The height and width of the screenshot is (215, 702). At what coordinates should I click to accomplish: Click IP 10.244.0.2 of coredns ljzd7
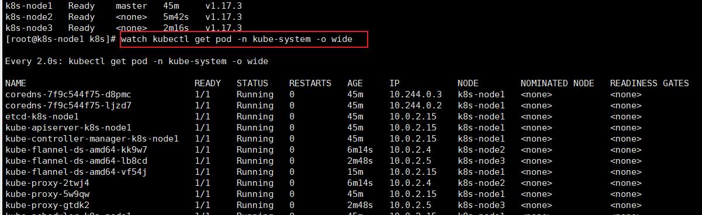click(x=416, y=105)
